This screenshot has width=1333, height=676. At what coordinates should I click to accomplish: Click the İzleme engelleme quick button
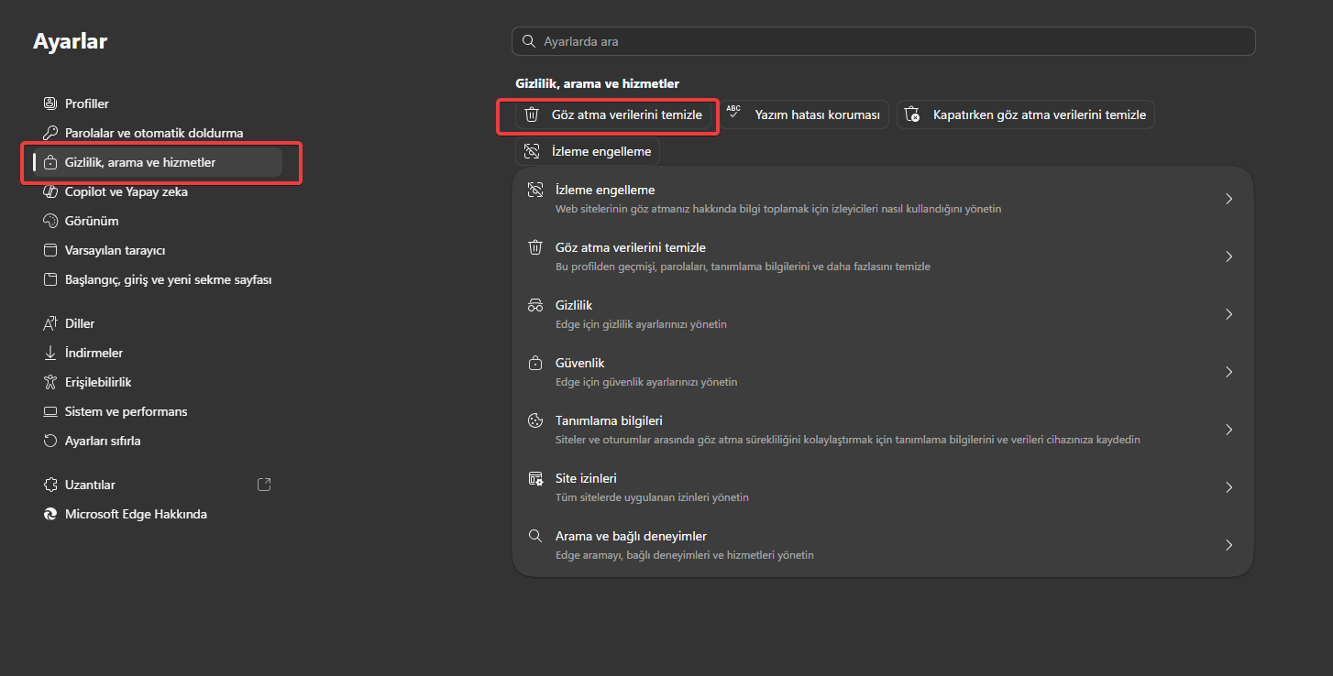pos(588,151)
